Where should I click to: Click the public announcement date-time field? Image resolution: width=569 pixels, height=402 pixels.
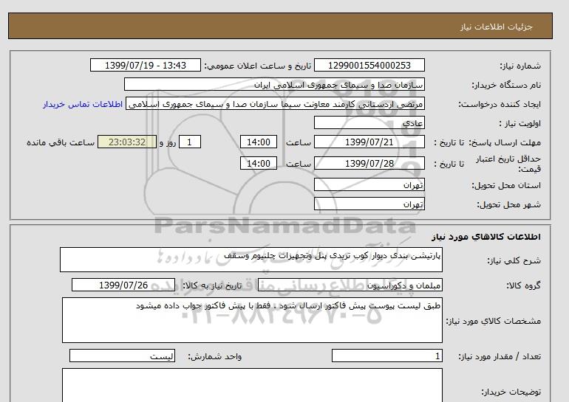coord(145,65)
